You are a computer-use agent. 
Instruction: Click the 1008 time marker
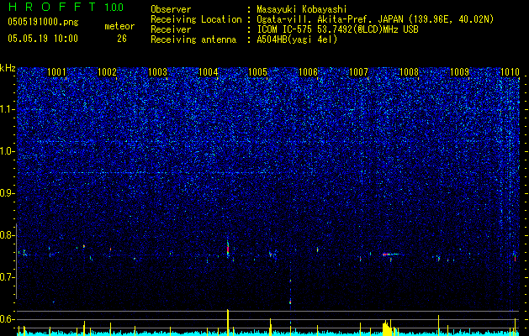[409, 71]
